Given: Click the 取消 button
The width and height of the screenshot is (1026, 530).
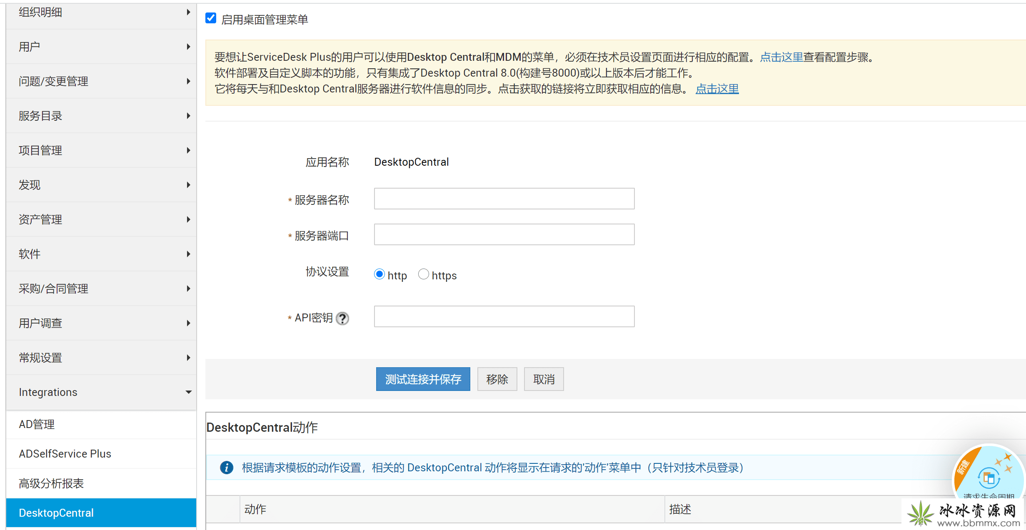Looking at the screenshot, I should click(544, 379).
